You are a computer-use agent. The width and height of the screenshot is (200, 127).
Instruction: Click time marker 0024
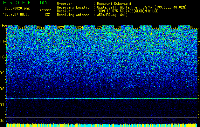tap(79, 27)
